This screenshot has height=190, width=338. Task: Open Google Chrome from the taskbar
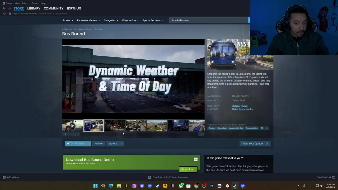point(196,186)
